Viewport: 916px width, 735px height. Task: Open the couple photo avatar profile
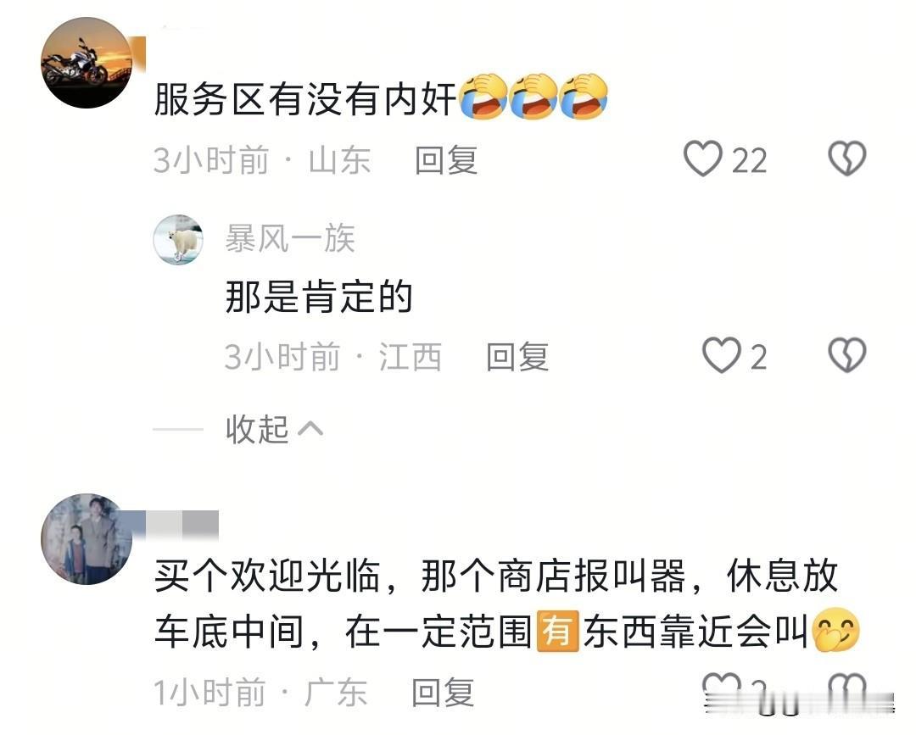click(x=87, y=539)
